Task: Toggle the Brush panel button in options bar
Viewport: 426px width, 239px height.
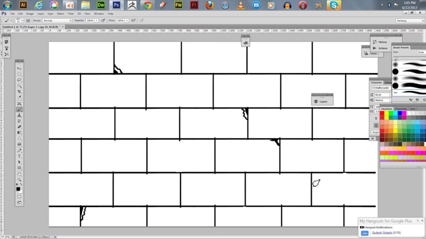Action: coord(27,20)
